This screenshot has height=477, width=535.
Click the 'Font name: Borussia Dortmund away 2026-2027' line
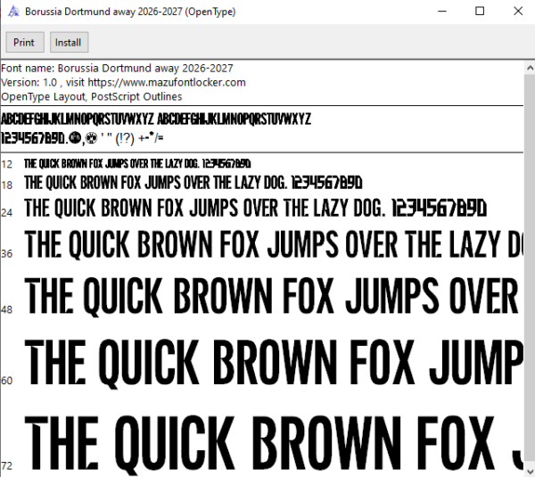point(117,69)
